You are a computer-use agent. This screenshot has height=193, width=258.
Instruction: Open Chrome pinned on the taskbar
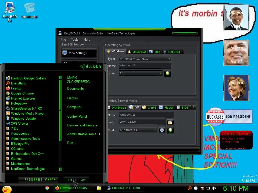coord(47,188)
